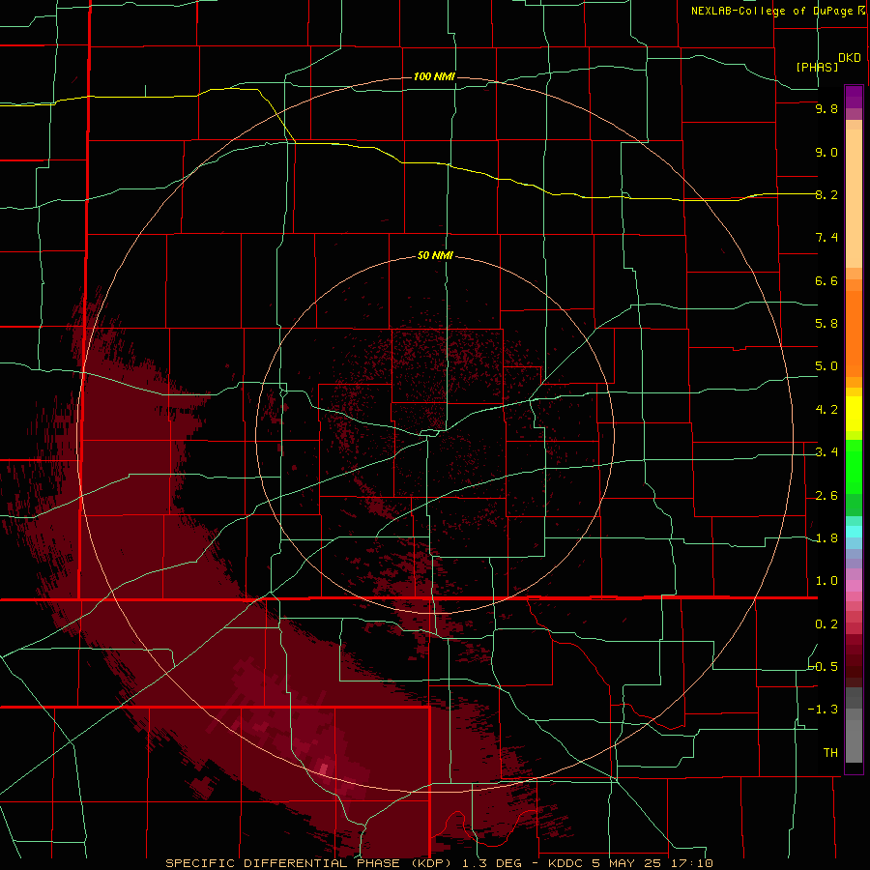Click the pink segment of the color bar
Image resolution: width=870 pixels, height=870 pixels.
tap(854, 586)
